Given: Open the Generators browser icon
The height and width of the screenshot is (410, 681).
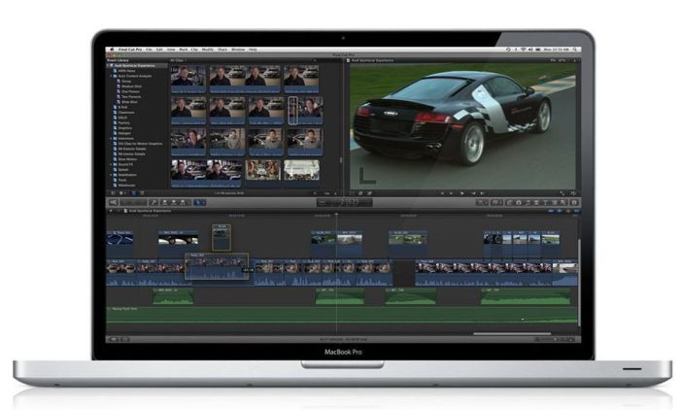Looking at the screenshot, I should [x=555, y=202].
